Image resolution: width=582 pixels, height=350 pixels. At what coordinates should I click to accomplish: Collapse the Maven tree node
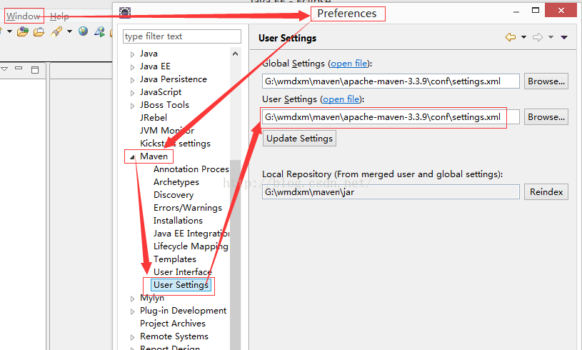(132, 157)
